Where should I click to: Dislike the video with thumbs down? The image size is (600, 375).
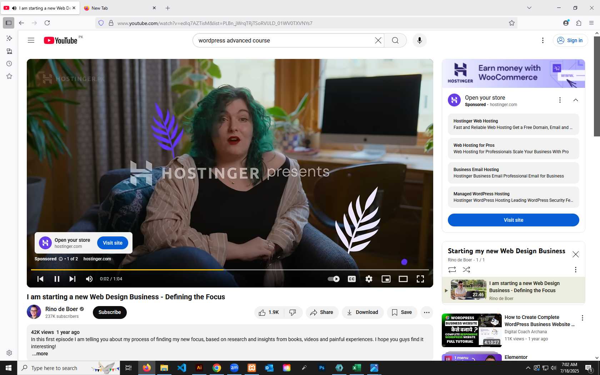point(293,312)
